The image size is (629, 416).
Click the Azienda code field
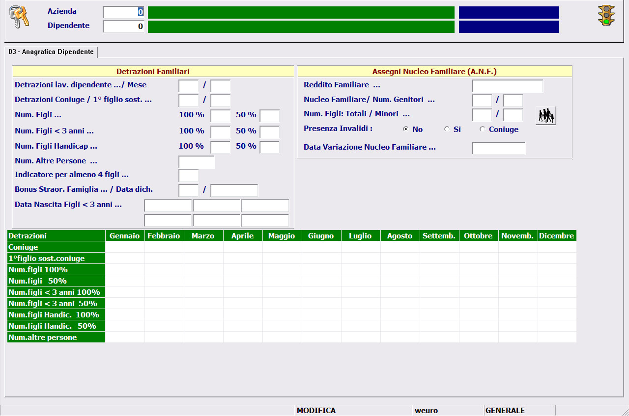click(x=123, y=13)
